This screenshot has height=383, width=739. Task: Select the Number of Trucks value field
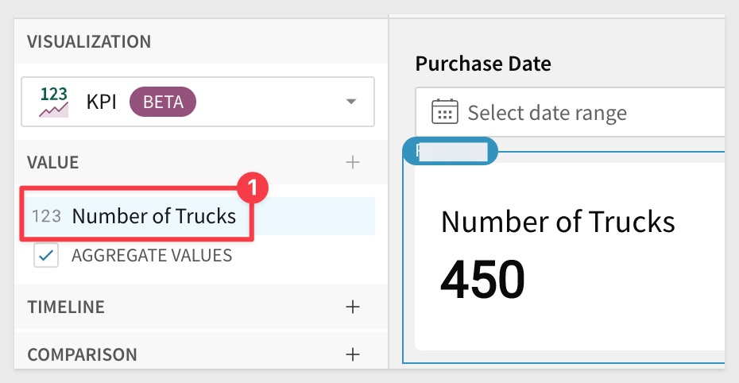click(154, 216)
